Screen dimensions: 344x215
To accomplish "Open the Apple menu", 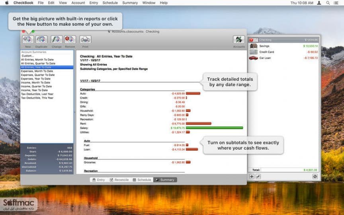I will [x=7, y=3].
